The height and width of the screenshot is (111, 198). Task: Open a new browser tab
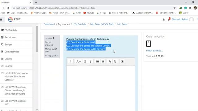tap(36, 2)
